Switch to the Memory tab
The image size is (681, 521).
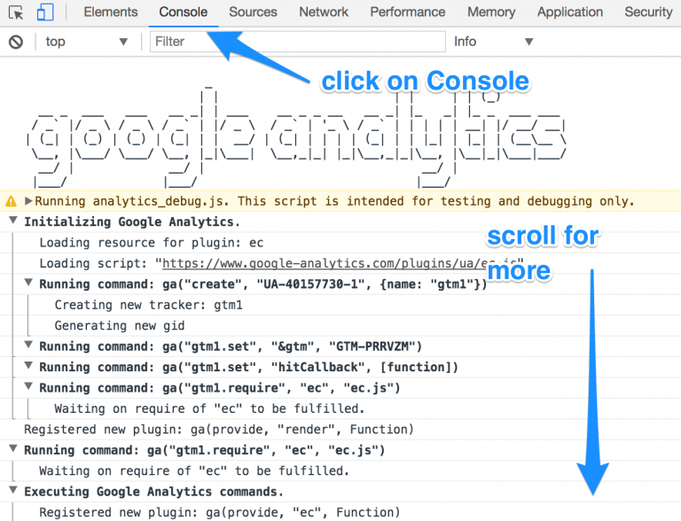point(491,12)
